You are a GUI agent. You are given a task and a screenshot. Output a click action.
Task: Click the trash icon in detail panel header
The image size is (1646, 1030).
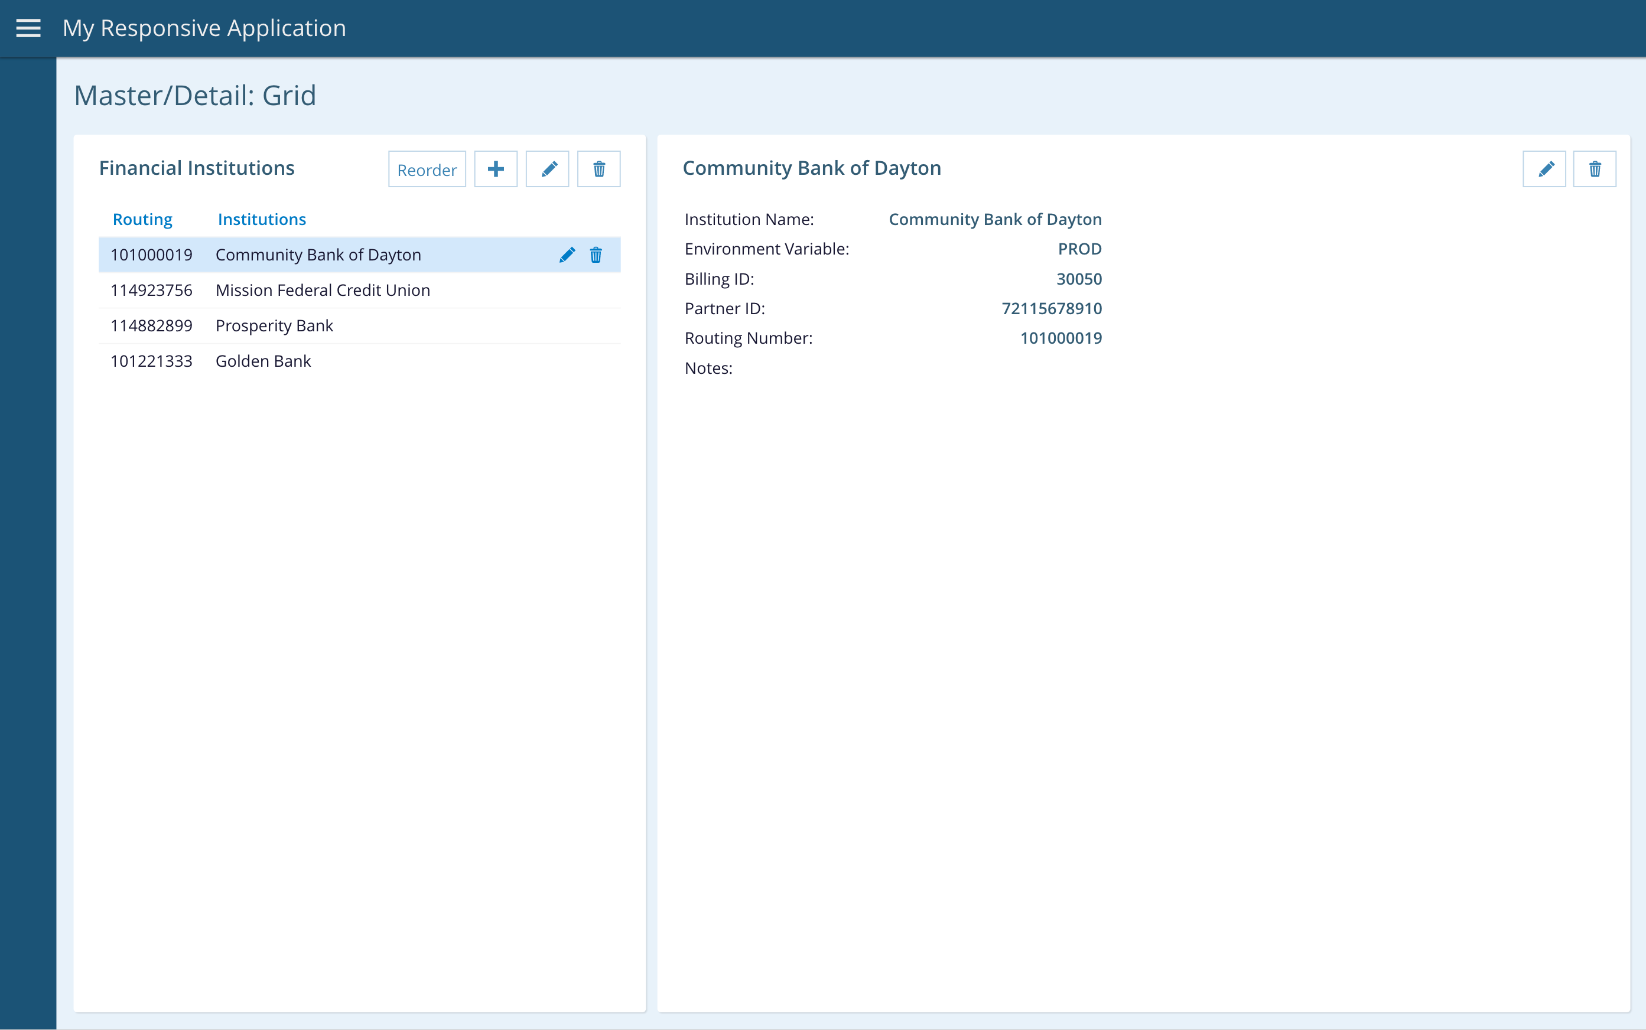1594,169
